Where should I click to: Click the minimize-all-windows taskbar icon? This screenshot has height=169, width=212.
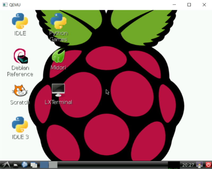(x=33, y=164)
